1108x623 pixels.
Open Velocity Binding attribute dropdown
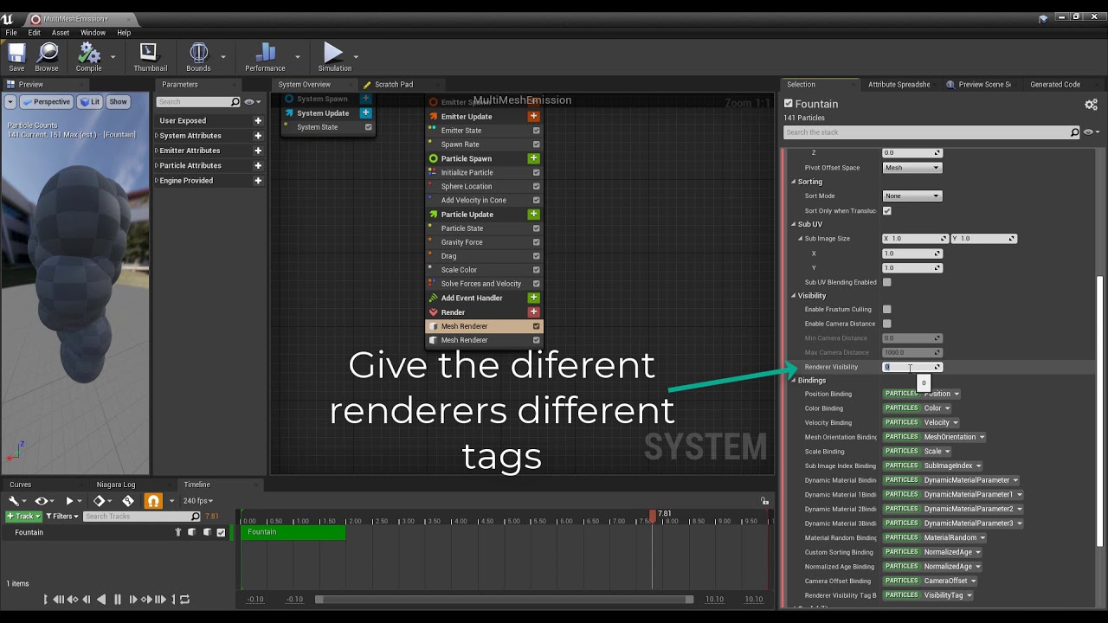941,422
